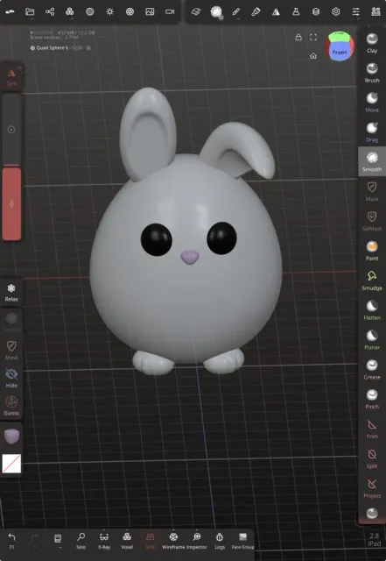Open the Layers stack menu
Image resolution: width=386 pixels, height=561 pixels.
pyautogui.click(x=316, y=11)
